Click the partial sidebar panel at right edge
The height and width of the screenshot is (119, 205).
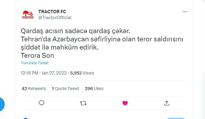pyautogui.click(x=203, y=32)
